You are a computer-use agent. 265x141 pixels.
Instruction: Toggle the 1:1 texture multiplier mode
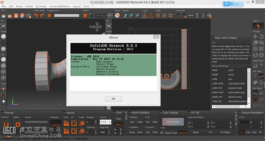click(x=242, y=132)
